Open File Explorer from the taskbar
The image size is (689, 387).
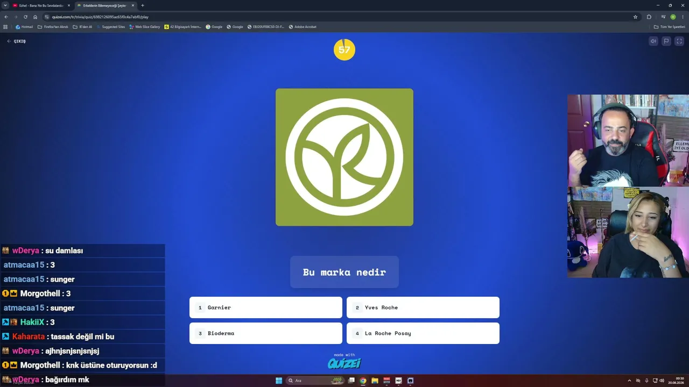tap(375, 381)
